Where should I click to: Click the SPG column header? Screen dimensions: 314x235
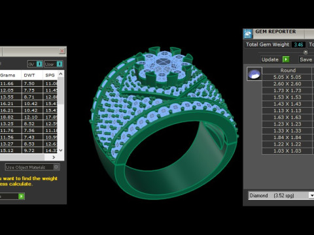[50, 75]
